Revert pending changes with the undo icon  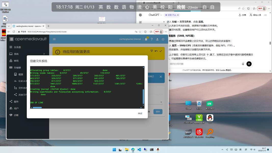156,51
